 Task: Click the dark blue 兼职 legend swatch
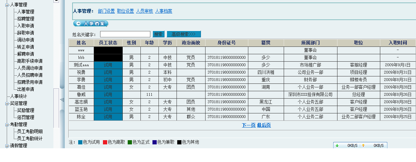154,142
